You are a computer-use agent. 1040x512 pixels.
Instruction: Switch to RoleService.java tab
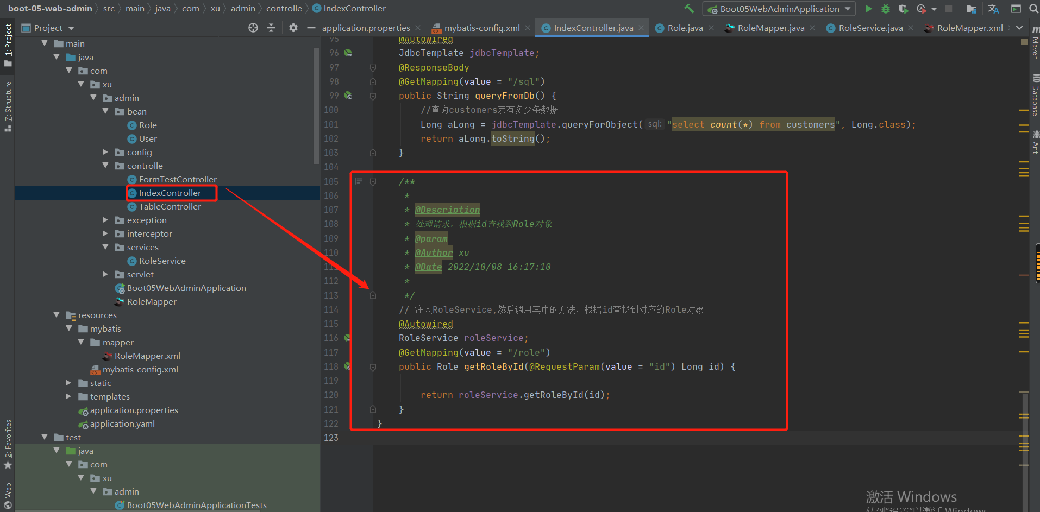click(870, 28)
